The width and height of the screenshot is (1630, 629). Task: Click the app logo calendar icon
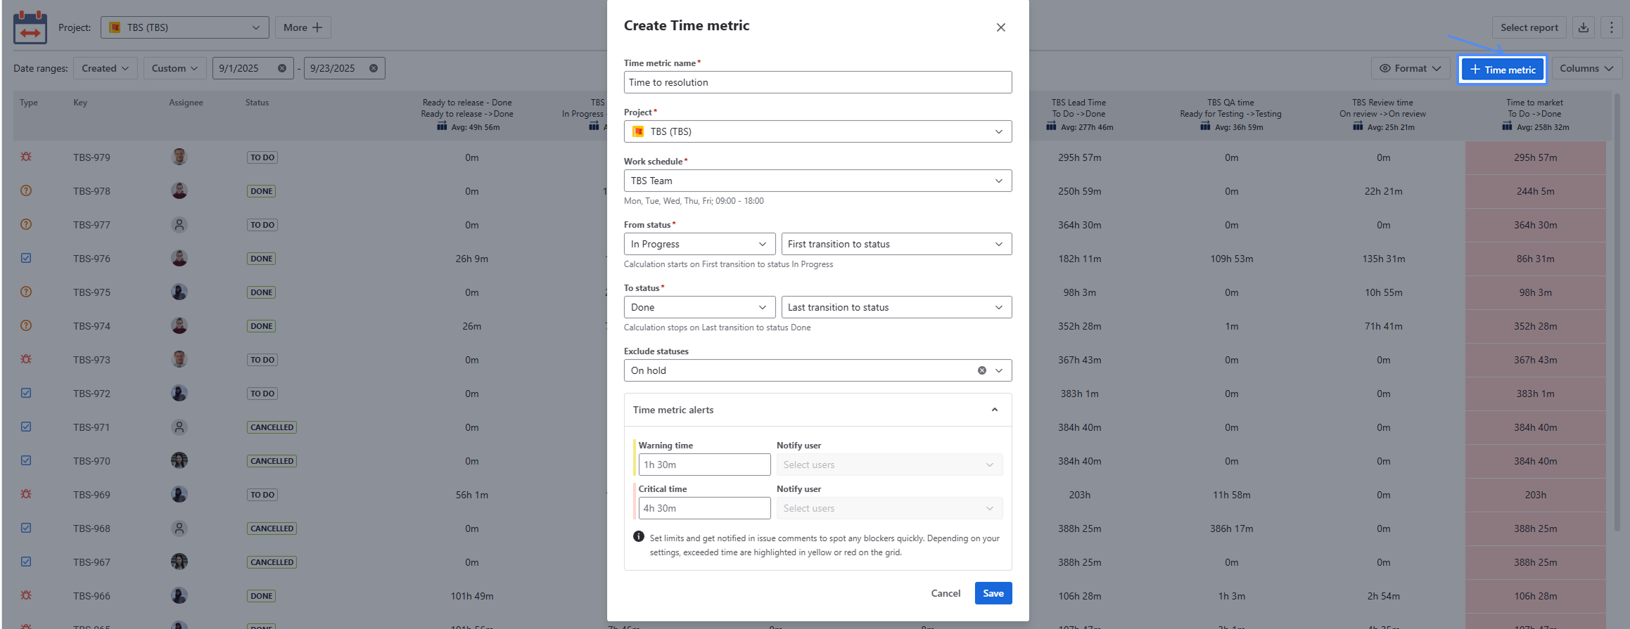pyautogui.click(x=30, y=27)
